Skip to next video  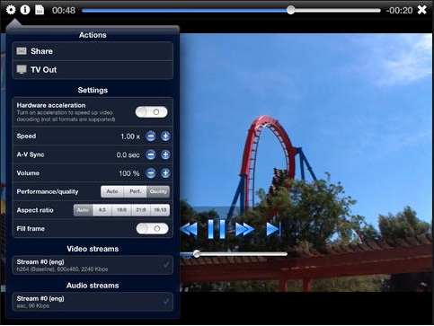[x=273, y=229]
